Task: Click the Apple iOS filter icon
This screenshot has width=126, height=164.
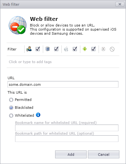Action: [66, 49]
